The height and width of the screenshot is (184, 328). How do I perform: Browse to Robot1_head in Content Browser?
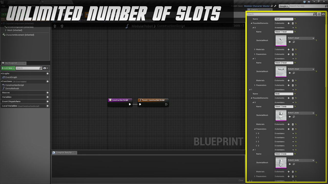pyautogui.click(x=294, y=42)
